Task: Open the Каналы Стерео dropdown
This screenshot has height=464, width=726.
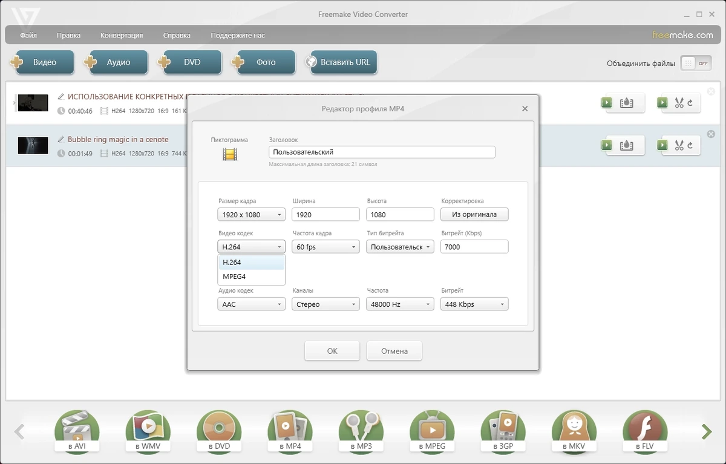Action: (325, 304)
